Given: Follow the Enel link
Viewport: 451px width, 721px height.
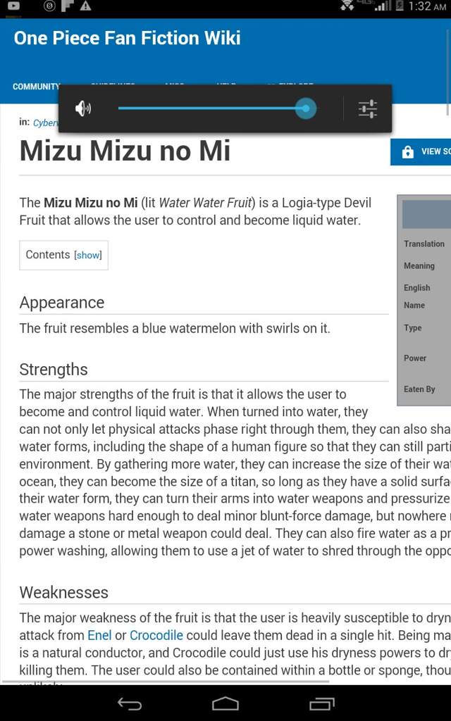Looking at the screenshot, I should click(x=99, y=635).
